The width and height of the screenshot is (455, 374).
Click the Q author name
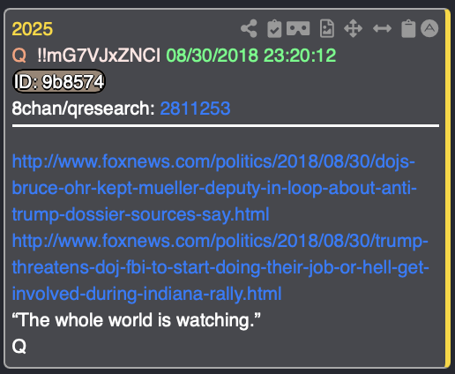(19, 56)
